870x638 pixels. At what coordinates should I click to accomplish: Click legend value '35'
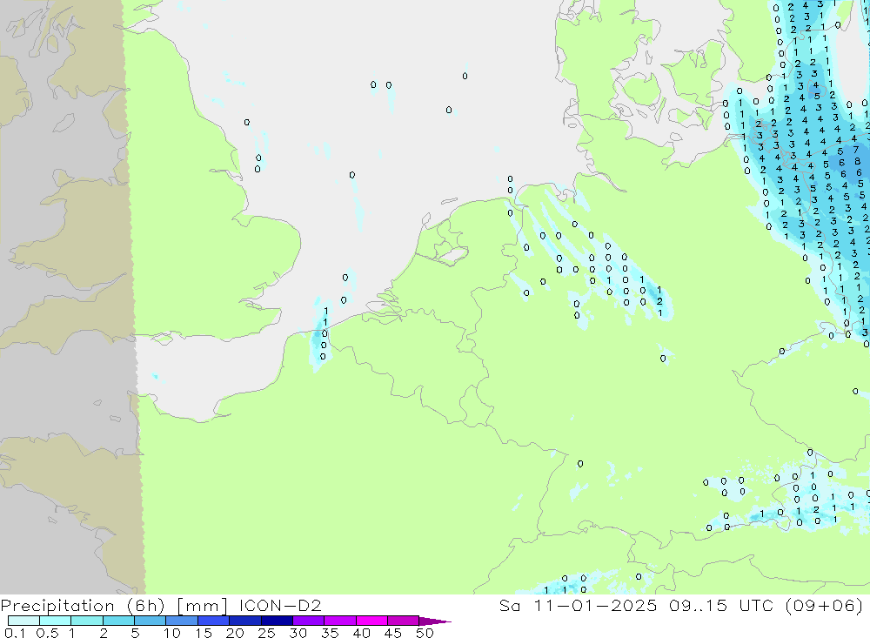(330, 633)
